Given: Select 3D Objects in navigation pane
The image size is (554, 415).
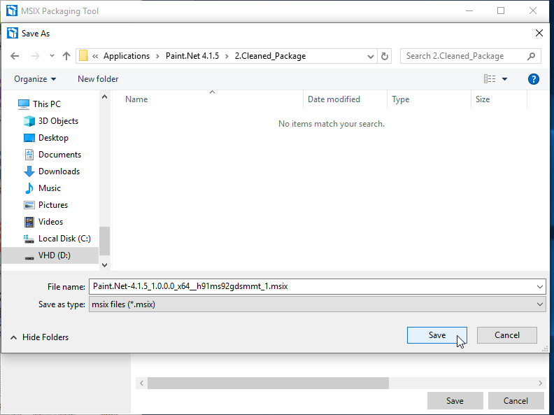Looking at the screenshot, I should pyautogui.click(x=58, y=121).
